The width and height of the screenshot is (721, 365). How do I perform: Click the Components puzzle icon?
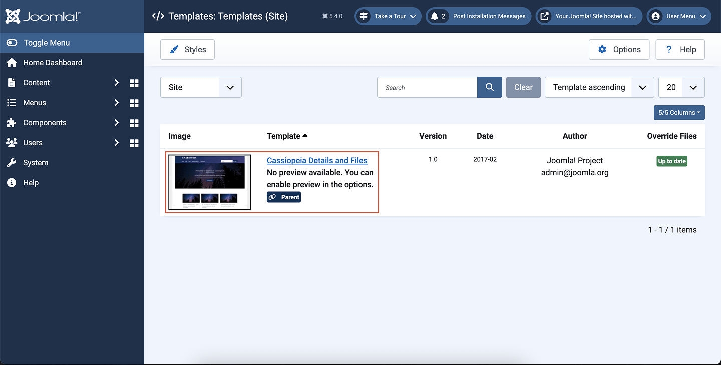(x=12, y=123)
